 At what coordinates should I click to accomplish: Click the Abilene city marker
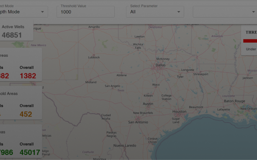click(x=121, y=73)
